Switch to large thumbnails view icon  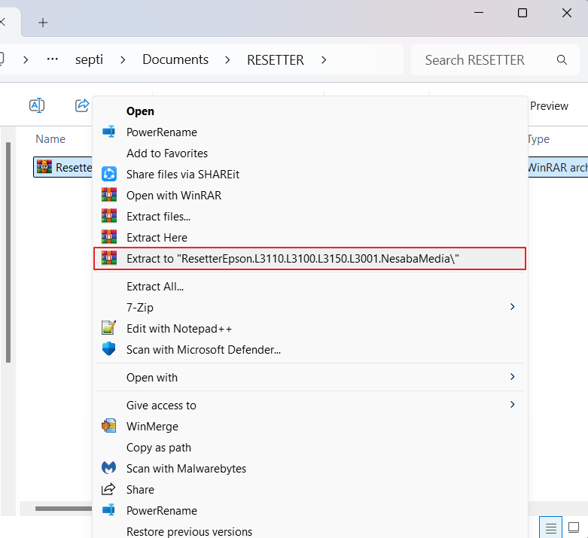click(x=574, y=527)
